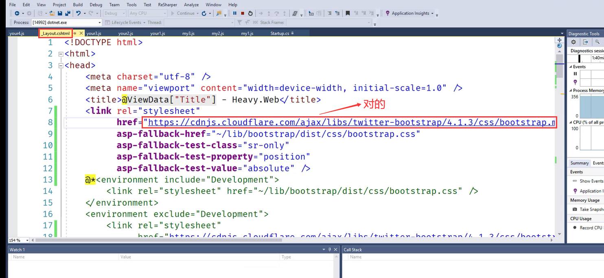Open the Tools menu
The image size is (604, 278).
pos(131,4)
